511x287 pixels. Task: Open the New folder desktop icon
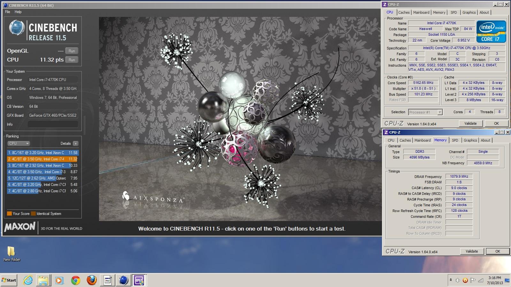[11, 254]
